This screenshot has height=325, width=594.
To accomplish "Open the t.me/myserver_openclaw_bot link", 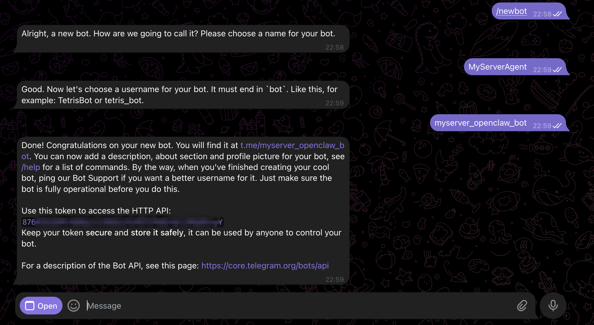I will (x=292, y=145).
